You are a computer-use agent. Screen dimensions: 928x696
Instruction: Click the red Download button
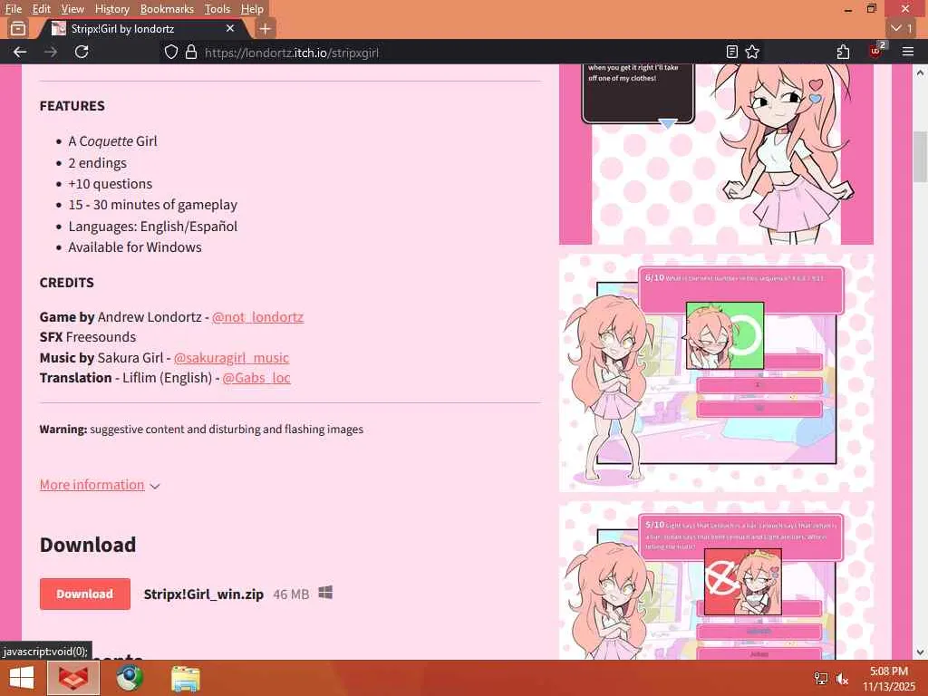point(84,594)
